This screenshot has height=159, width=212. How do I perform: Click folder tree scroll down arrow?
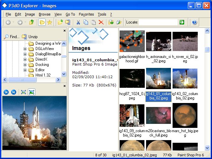pos(64,74)
